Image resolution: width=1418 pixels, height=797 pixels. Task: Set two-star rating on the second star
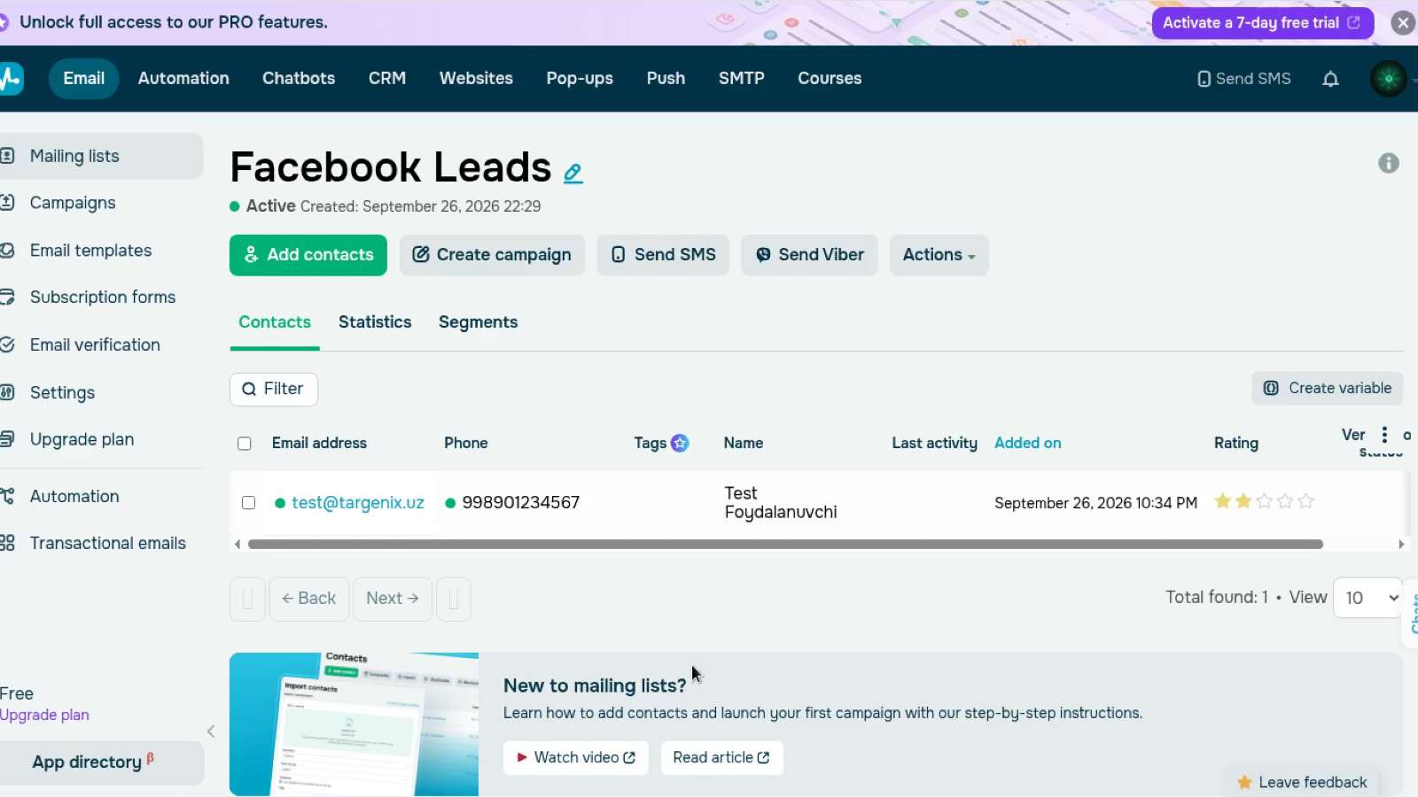(x=1243, y=501)
